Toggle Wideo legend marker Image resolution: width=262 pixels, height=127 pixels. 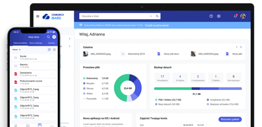[x=84, y=94]
